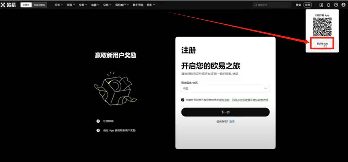Screen dimensions: 348x162
Task: Click the 居住国家/地区 field label
Action: click(190, 83)
